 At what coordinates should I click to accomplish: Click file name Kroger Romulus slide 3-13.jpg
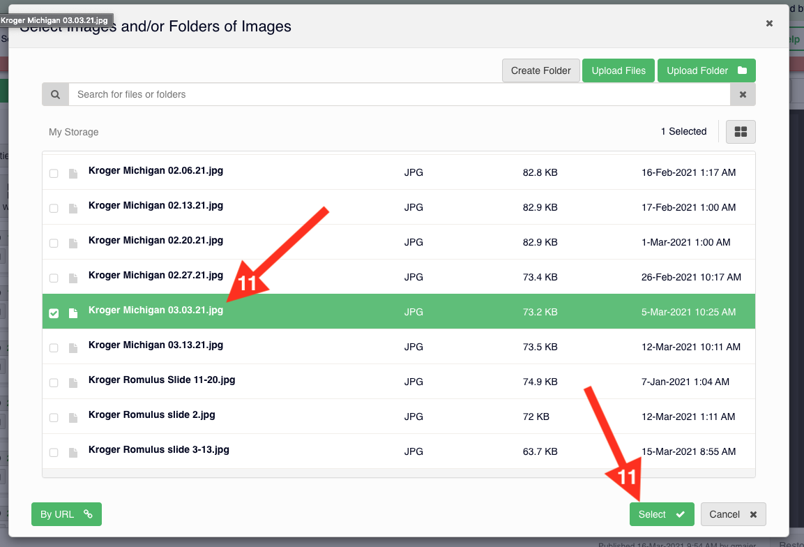(x=159, y=450)
